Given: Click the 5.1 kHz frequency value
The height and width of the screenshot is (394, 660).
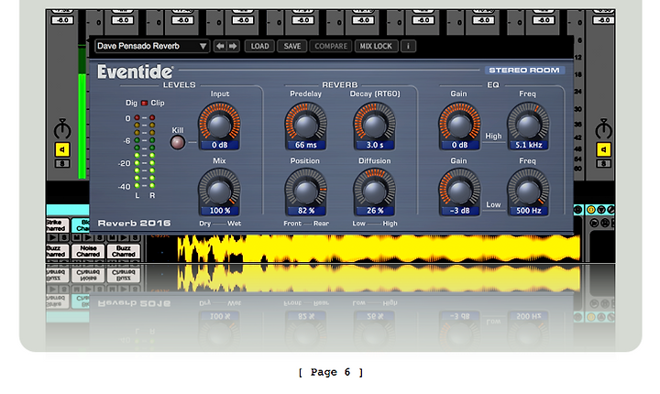Looking at the screenshot, I should pos(528,145).
